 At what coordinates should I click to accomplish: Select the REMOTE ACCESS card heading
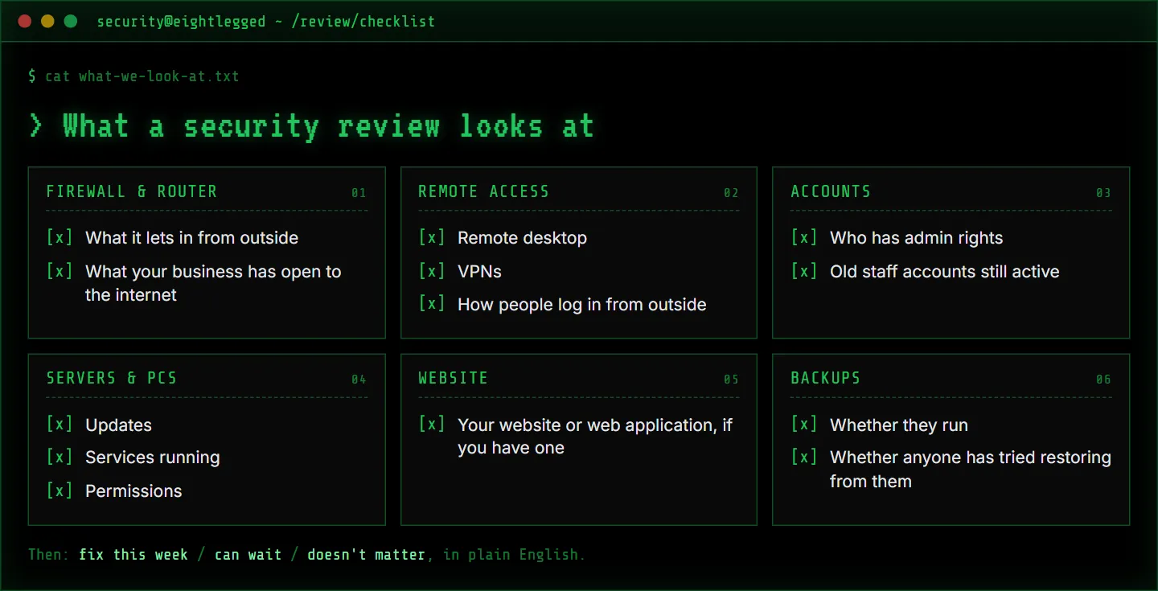[x=483, y=191]
